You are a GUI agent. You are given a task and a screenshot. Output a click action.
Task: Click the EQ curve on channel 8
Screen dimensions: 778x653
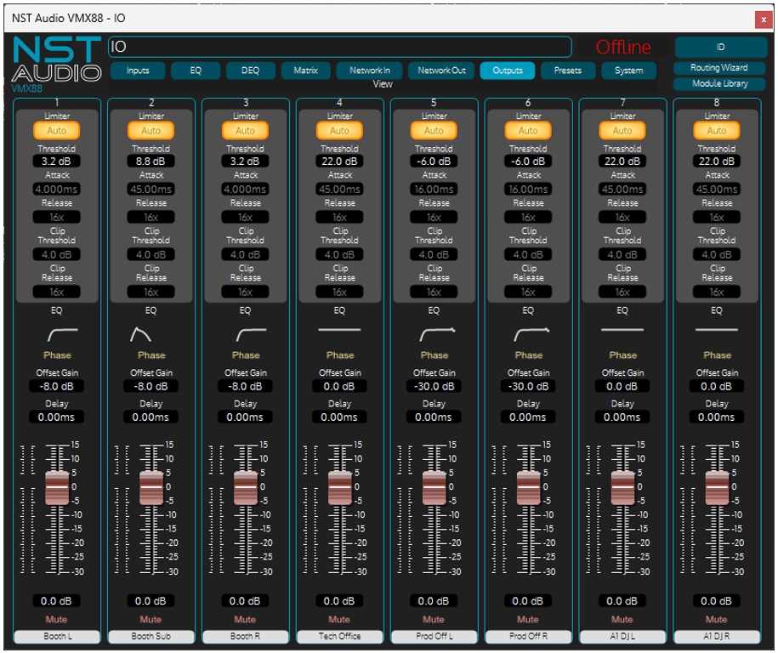[716, 331]
